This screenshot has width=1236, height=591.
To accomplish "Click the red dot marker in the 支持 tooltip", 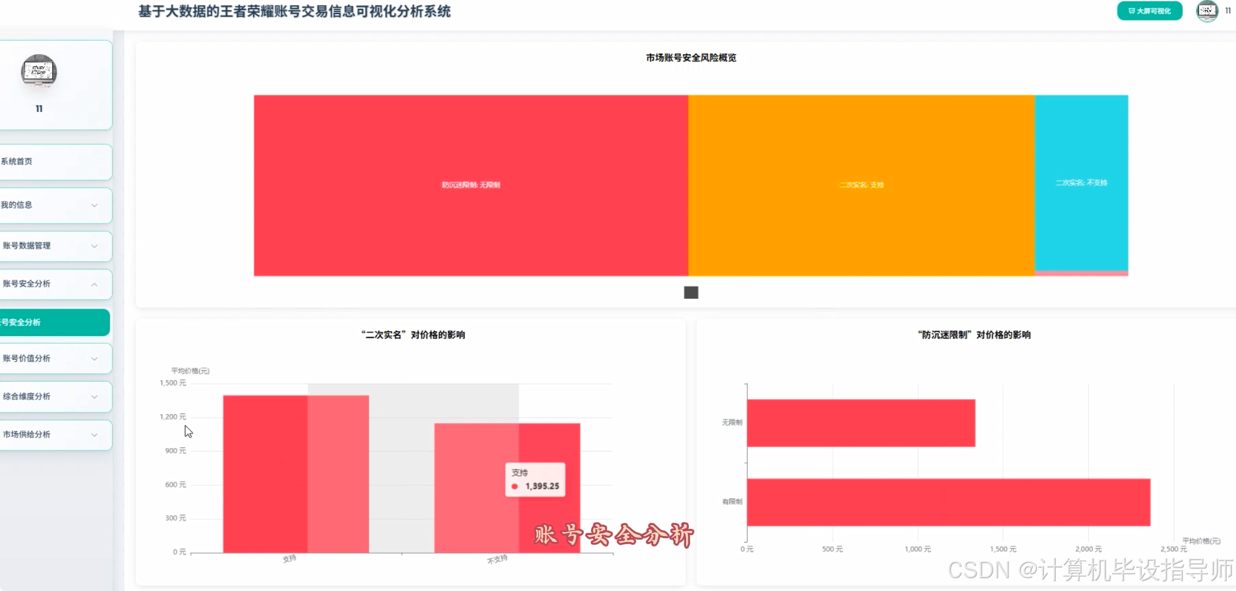I will tap(514, 485).
